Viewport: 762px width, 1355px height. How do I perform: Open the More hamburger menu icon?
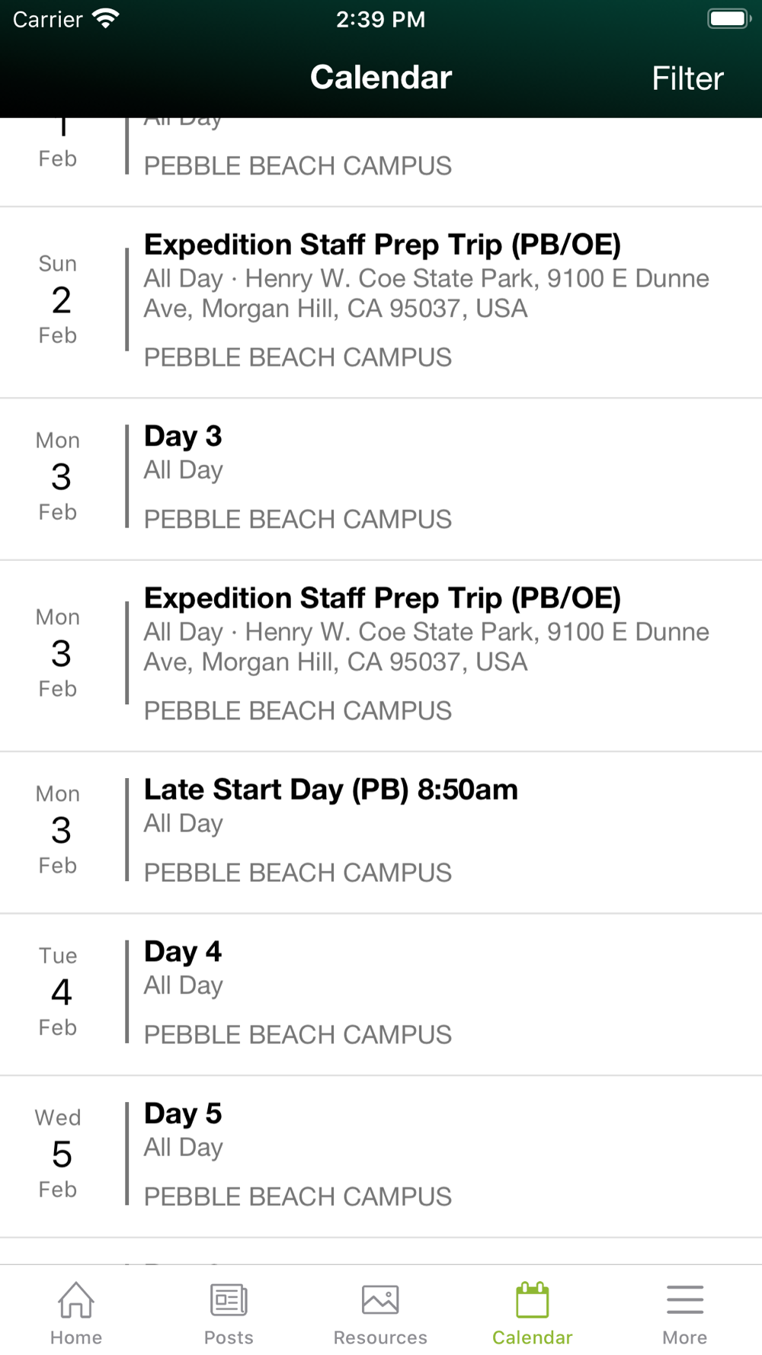(684, 1299)
